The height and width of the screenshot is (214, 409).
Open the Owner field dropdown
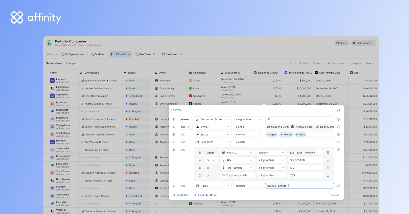click(x=213, y=127)
